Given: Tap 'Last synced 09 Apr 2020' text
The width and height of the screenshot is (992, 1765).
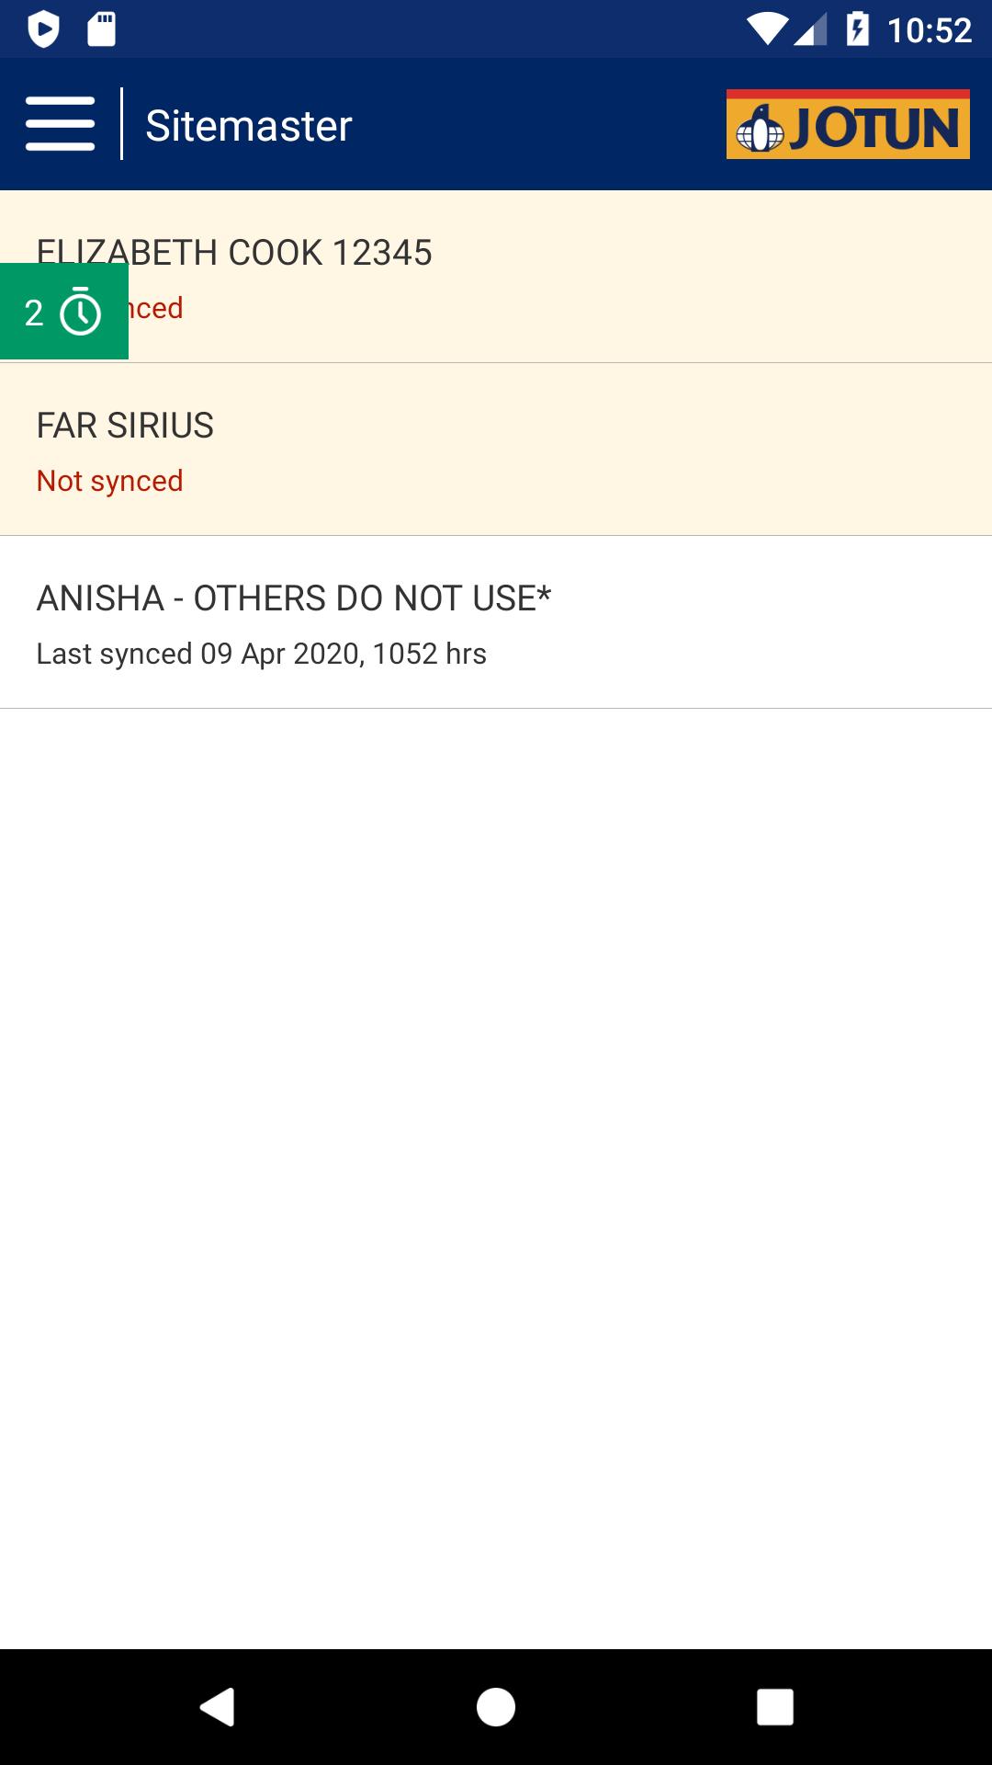Looking at the screenshot, I should pos(261,654).
